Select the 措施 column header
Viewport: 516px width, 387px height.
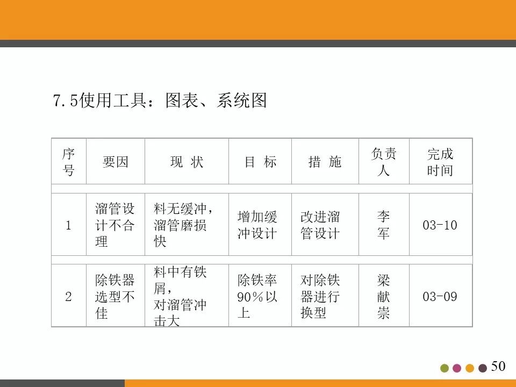325,161
